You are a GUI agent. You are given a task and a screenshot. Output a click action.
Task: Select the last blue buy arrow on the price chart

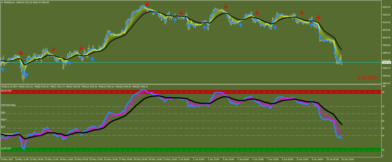pyautogui.click(x=275, y=28)
